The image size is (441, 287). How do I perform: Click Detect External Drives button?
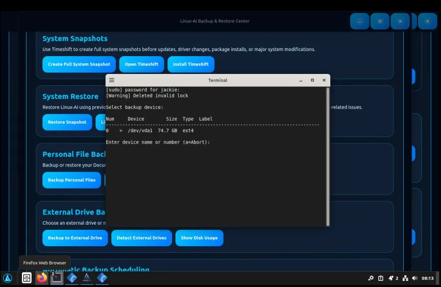pyautogui.click(x=141, y=238)
